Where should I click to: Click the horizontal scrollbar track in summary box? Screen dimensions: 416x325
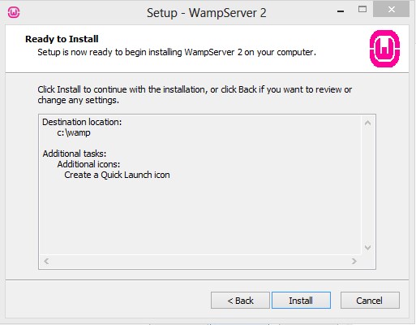[200, 261]
